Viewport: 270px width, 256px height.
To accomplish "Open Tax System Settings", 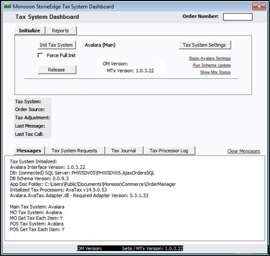I will click(205, 45).
